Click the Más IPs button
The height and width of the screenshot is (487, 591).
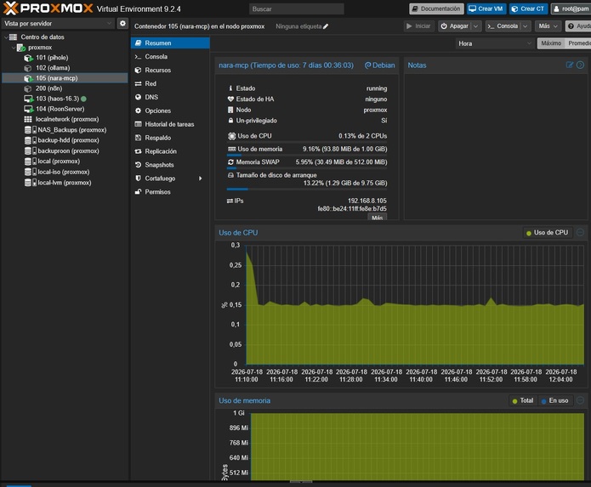[x=378, y=218]
